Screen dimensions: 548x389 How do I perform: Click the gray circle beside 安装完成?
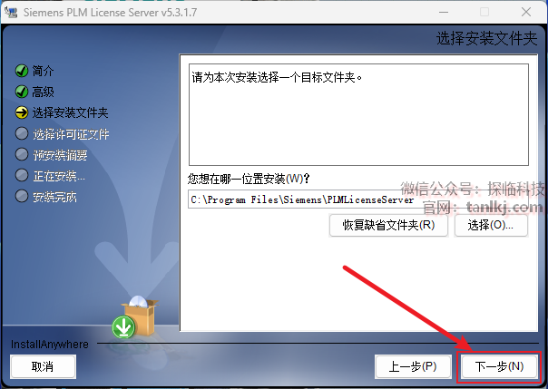22,196
